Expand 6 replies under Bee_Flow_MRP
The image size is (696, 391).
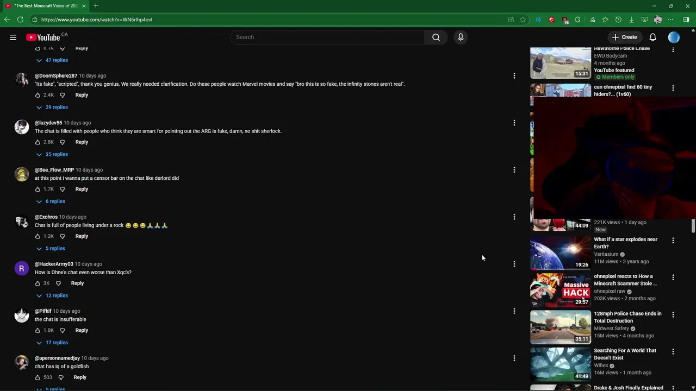pos(51,201)
